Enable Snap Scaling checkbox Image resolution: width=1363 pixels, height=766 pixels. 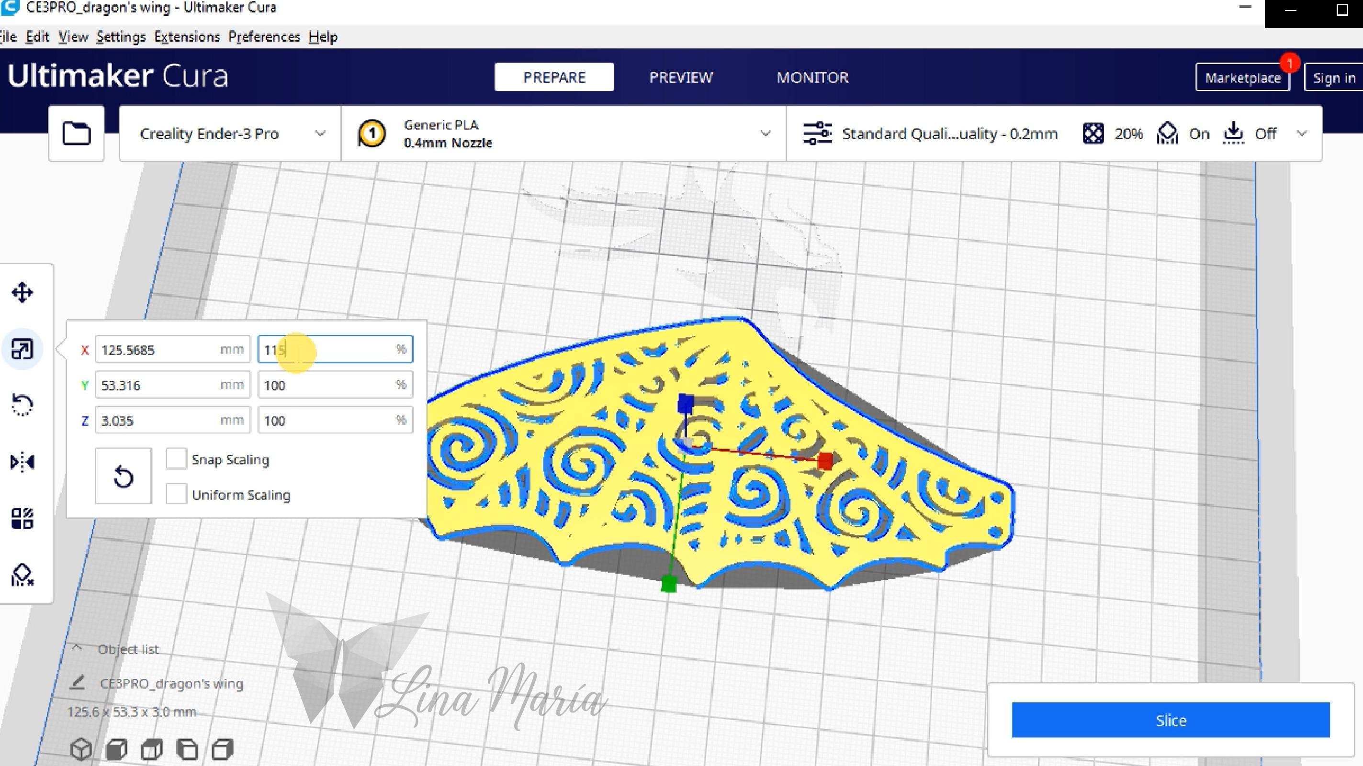click(x=176, y=459)
